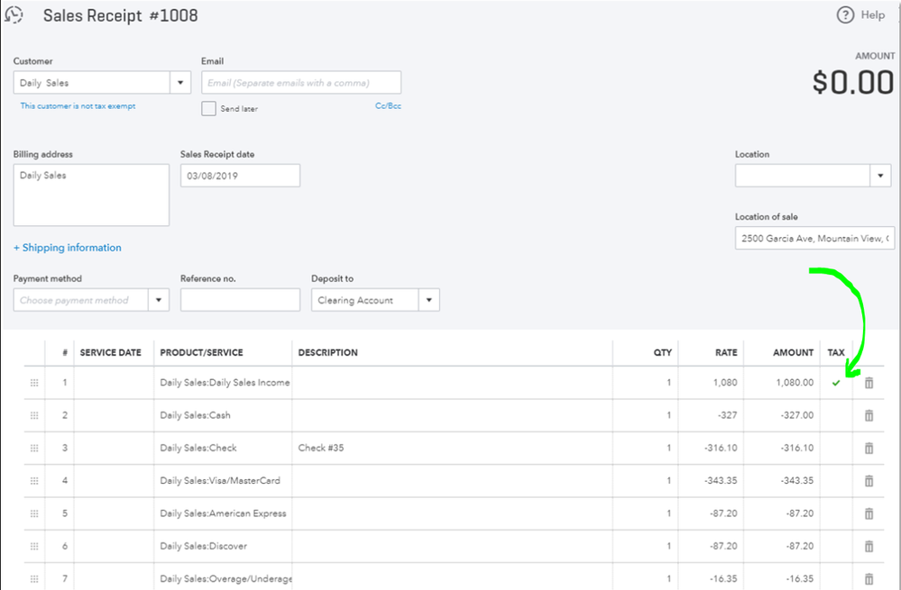Select 'Daily Sales:Check' product cell
901x590 pixels.
pos(223,449)
